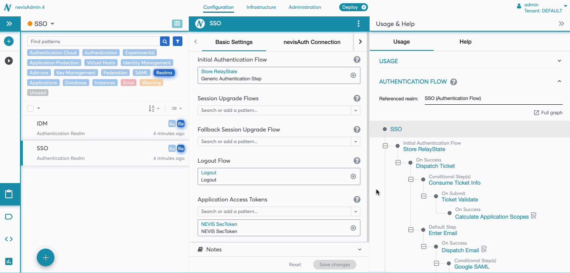
Task: Click the Deploy button
Action: click(353, 7)
